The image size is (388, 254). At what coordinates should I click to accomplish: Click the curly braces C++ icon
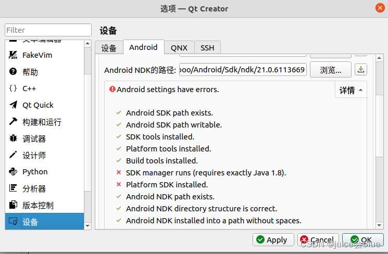coord(13,88)
